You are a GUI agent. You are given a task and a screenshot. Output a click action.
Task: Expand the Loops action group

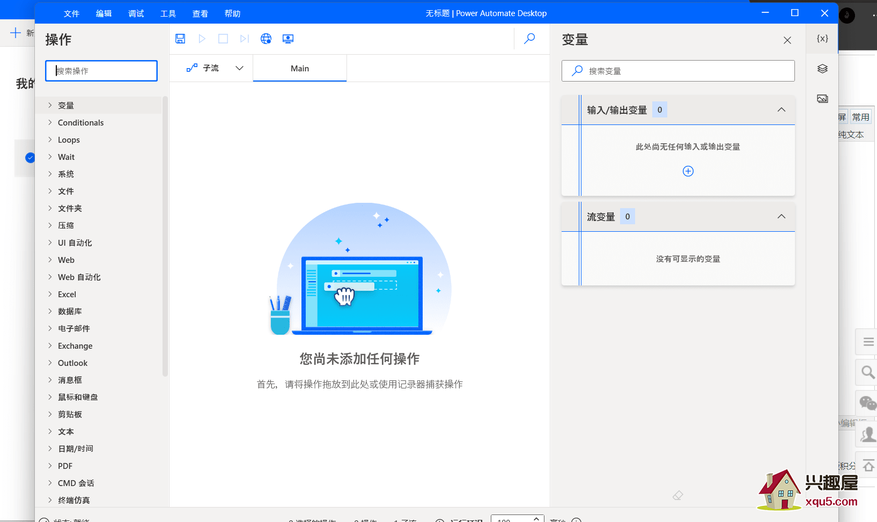(x=50, y=139)
